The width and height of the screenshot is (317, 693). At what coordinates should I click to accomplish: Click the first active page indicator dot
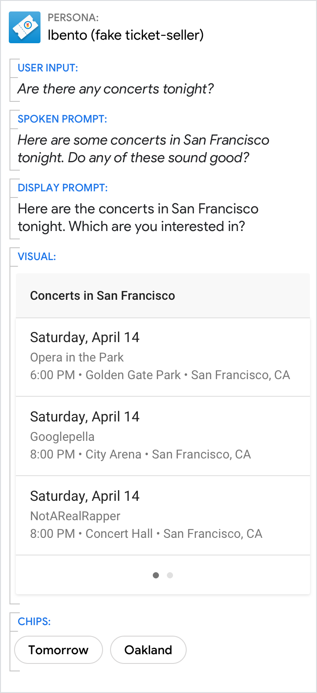(156, 575)
